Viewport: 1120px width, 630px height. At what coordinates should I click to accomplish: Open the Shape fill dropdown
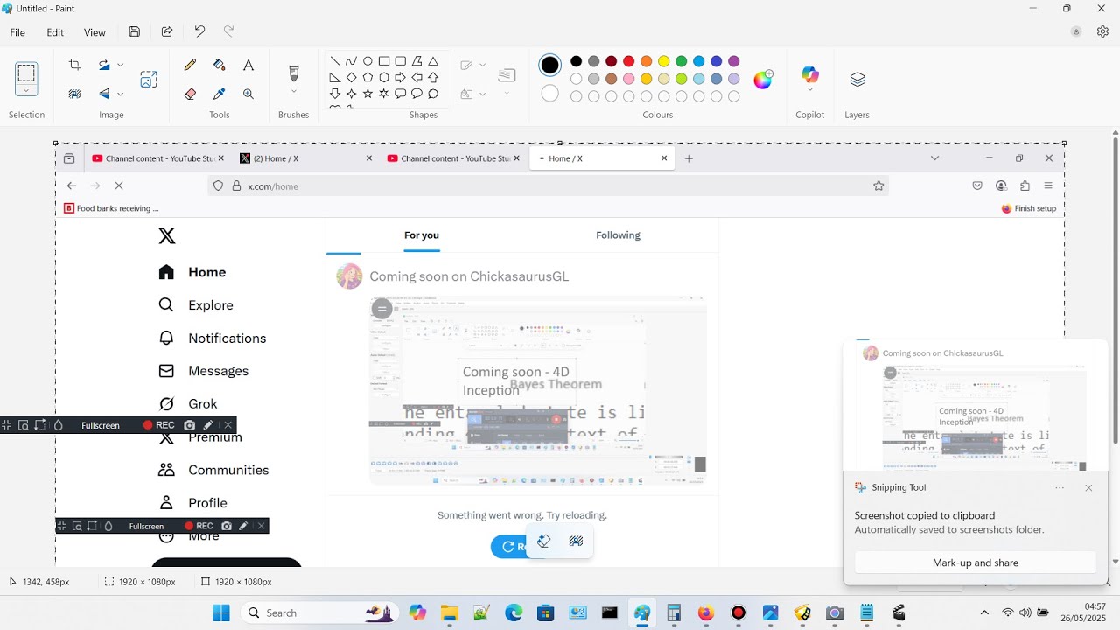(482, 94)
